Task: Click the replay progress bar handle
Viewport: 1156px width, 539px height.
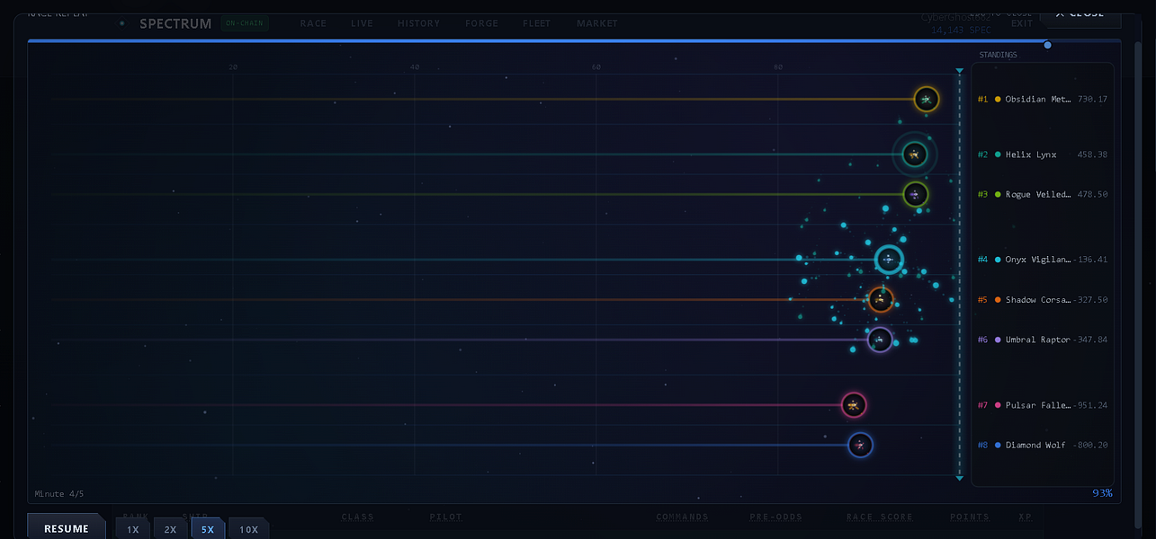Action: tap(1047, 45)
